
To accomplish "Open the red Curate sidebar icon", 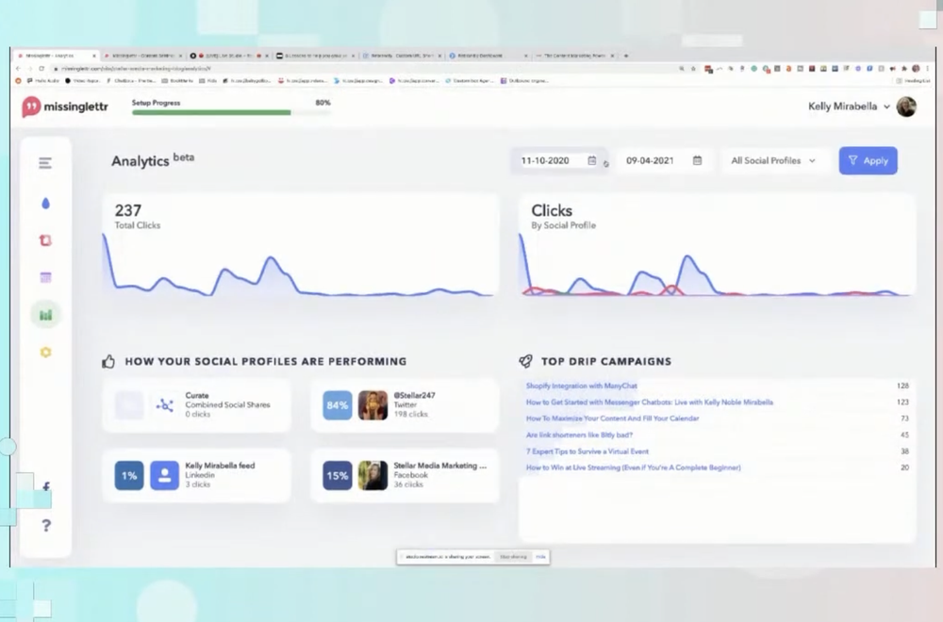I will click(x=45, y=240).
